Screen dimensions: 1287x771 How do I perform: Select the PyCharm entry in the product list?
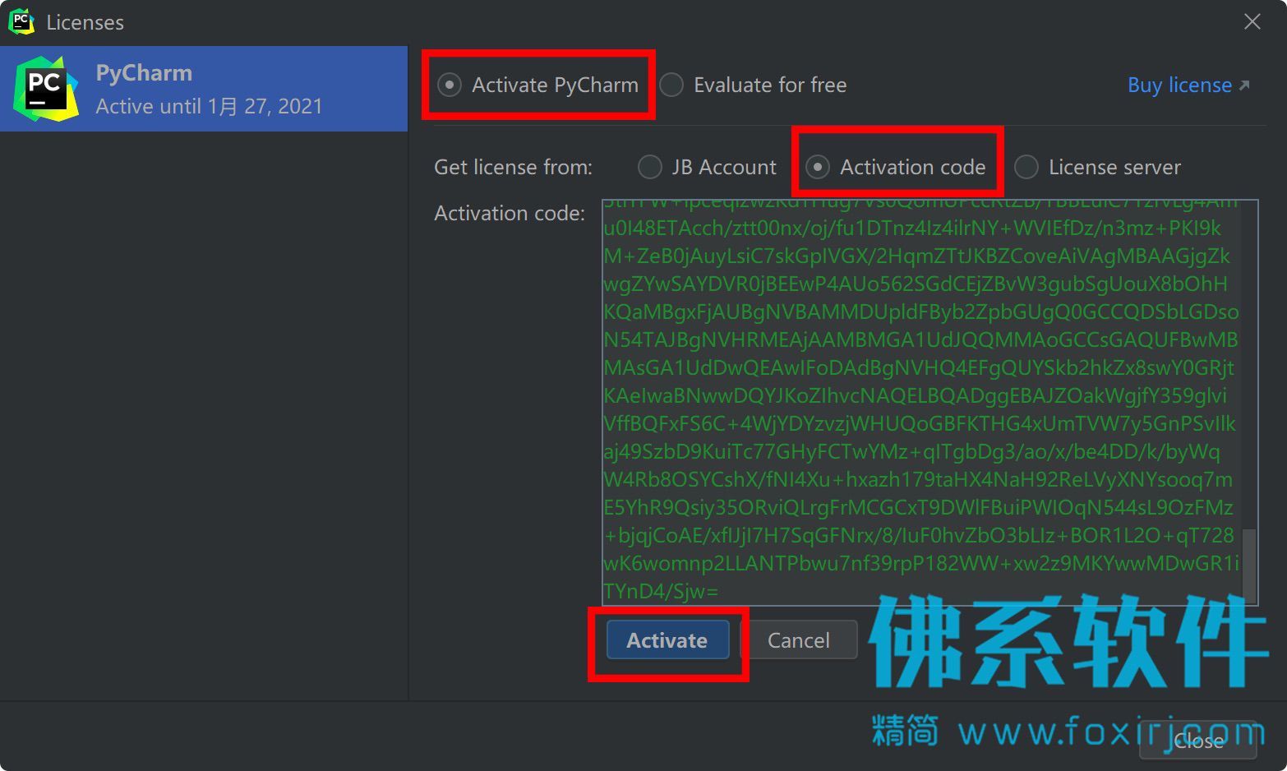pos(204,89)
